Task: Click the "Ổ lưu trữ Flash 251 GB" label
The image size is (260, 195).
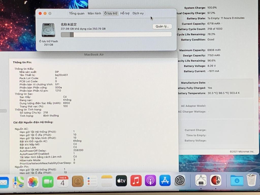Action: [x=48, y=43]
